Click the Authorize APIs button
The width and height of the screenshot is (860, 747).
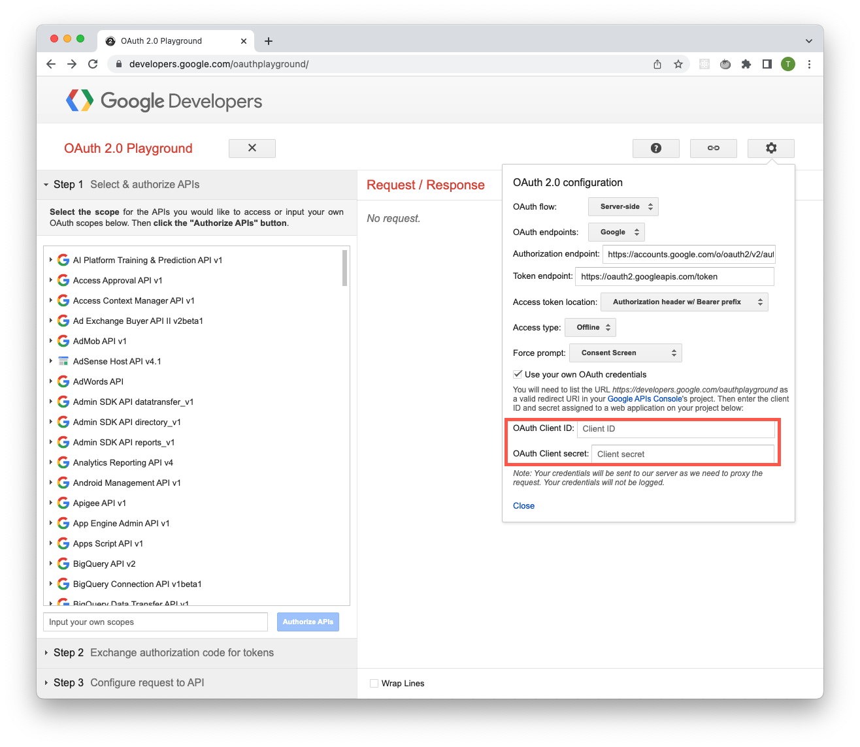point(308,622)
